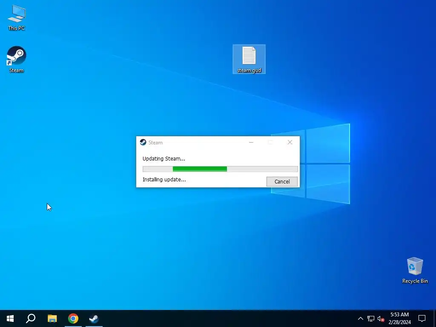
Task: Close the Steam update dialog
Action: click(290, 142)
